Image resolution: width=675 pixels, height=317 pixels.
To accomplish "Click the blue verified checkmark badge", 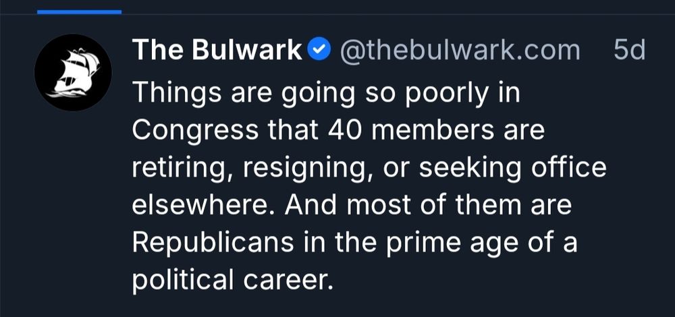I will (319, 49).
